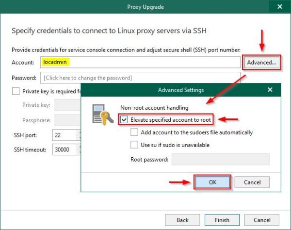
Task: Click the Non-root account handling heading
Action: (x=154, y=108)
